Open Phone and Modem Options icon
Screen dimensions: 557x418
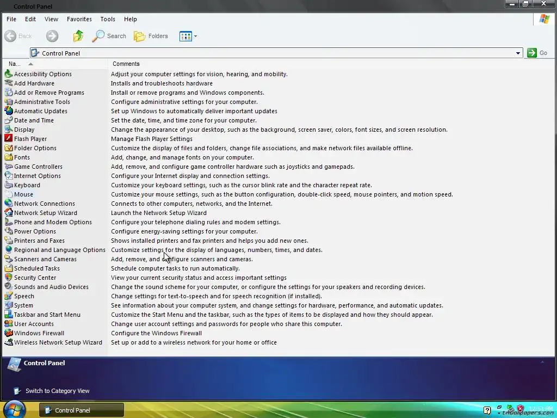(x=9, y=222)
